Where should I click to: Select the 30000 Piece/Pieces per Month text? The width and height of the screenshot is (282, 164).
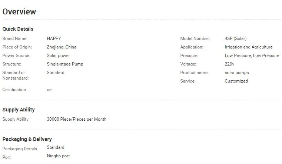(76, 119)
